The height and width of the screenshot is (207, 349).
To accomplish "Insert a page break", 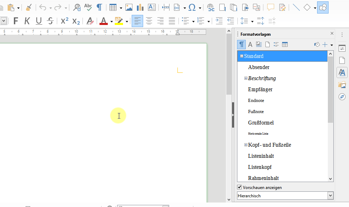I will pos(166,8).
